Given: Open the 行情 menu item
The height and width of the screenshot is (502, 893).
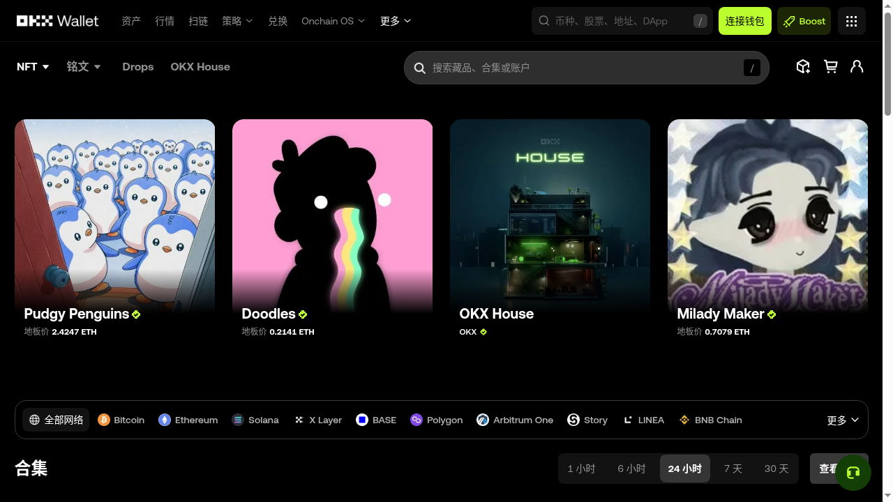Looking at the screenshot, I should 165,21.
